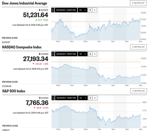
Task: Add Dow Jones Industrial Average to watchlist
Action: coord(138,3)
